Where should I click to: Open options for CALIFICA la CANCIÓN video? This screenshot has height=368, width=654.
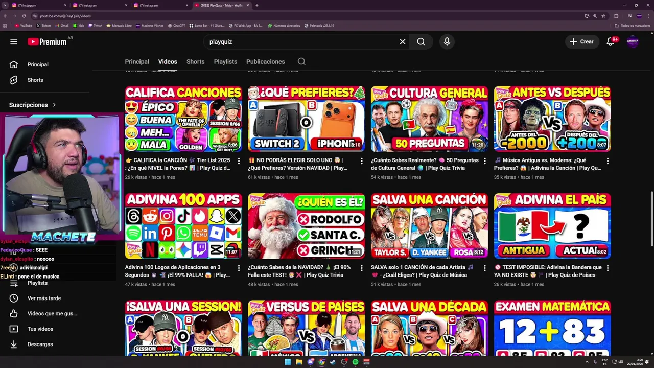[238, 161]
